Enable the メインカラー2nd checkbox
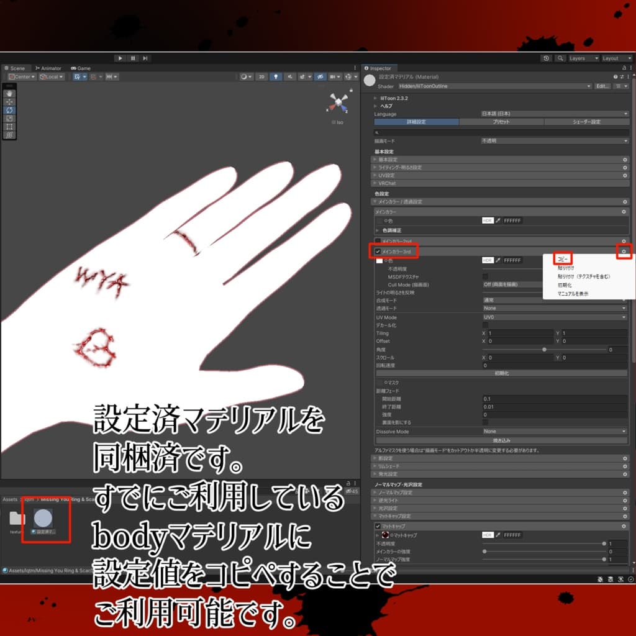The width and height of the screenshot is (636, 636). pyautogui.click(x=378, y=240)
